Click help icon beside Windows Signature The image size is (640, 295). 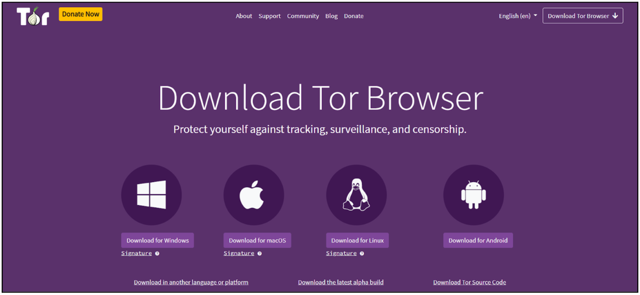tap(157, 253)
